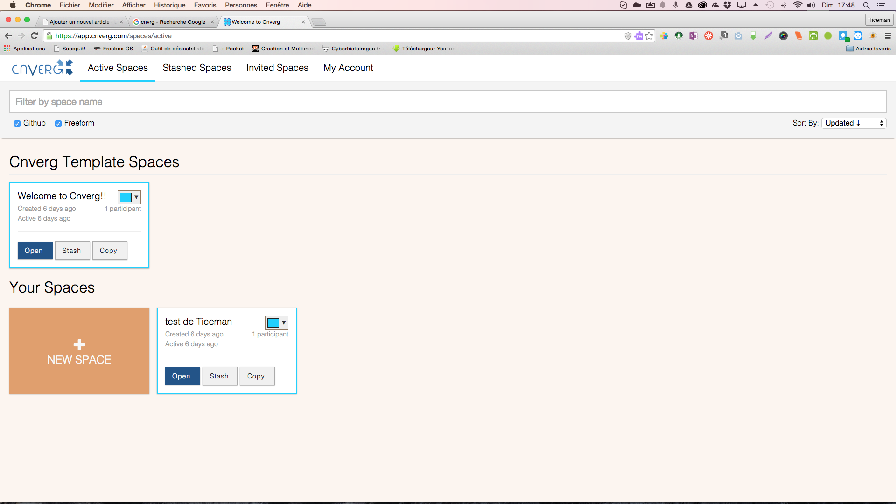Image resolution: width=896 pixels, height=504 pixels.
Task: Expand the color picker for test de Ticeman space
Action: 284,322
